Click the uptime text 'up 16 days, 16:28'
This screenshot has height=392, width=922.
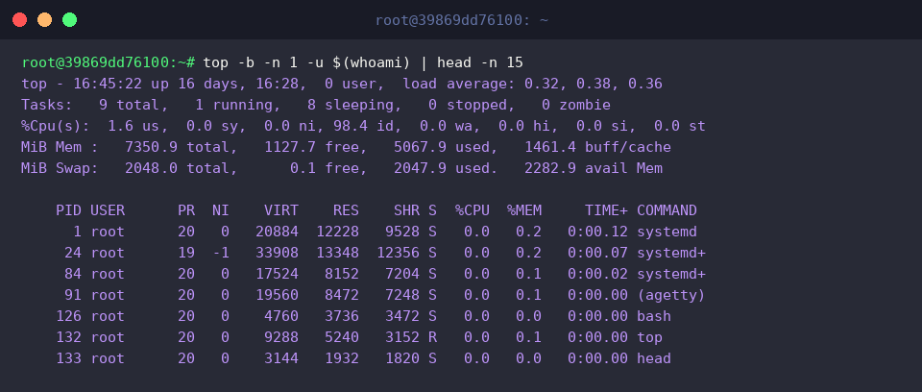pos(229,84)
